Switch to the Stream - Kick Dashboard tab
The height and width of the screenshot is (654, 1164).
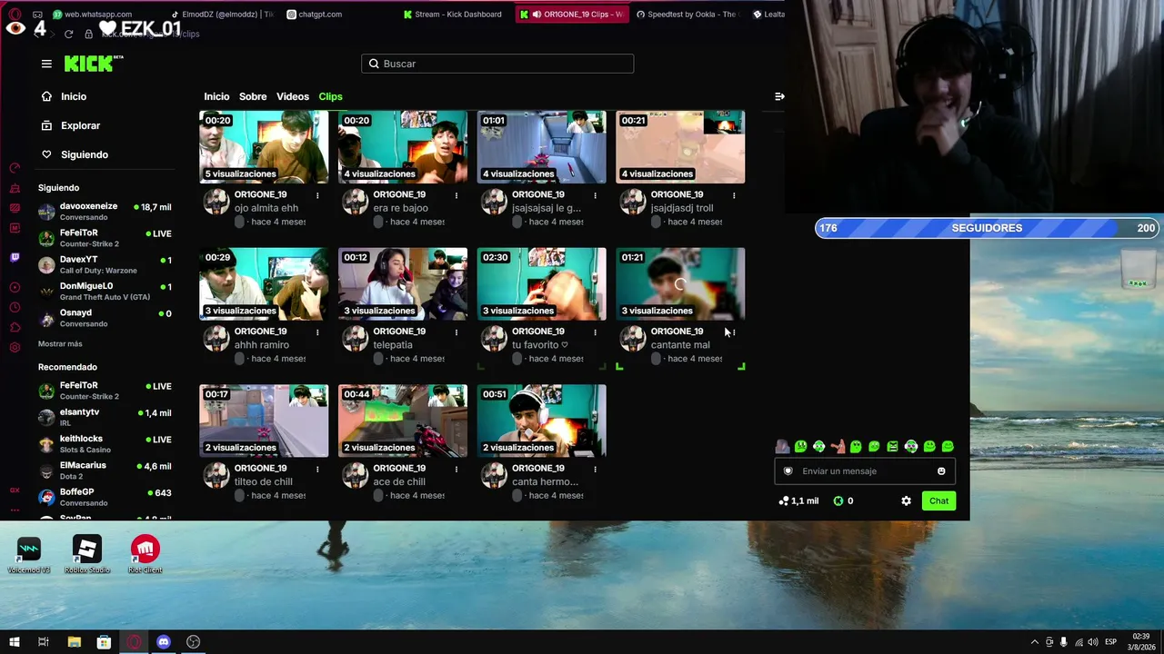point(453,15)
